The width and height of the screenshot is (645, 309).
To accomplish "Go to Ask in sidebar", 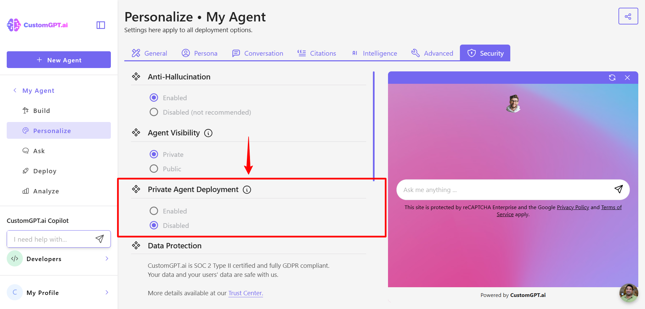I will tap(59, 151).
